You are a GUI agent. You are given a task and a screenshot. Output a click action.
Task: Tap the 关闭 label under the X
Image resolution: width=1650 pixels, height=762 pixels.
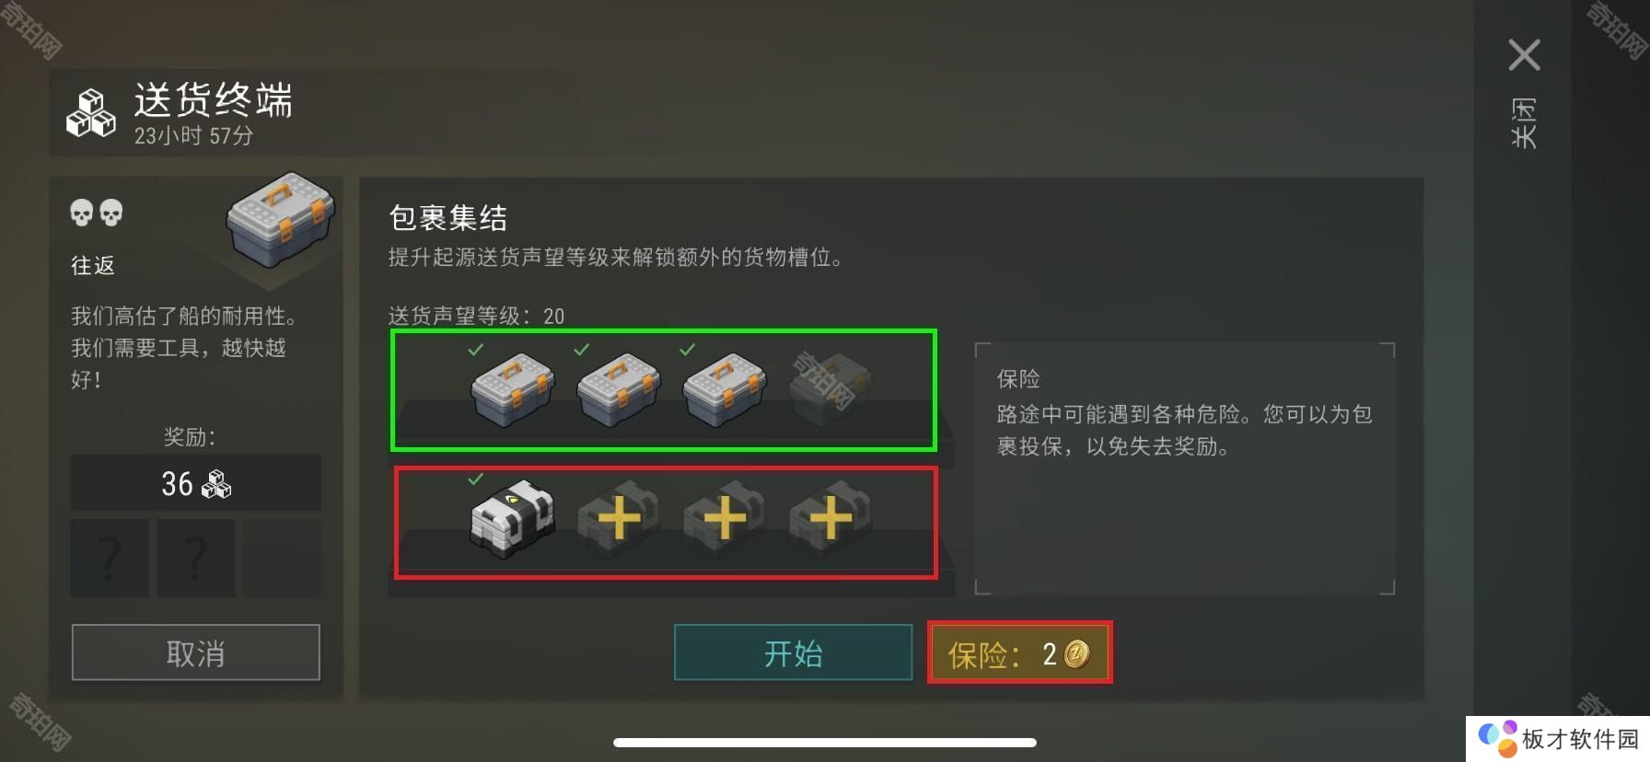1524,122
